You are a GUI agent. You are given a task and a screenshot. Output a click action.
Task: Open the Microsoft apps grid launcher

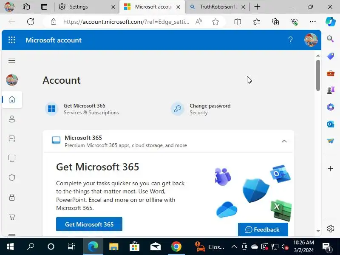point(12,40)
